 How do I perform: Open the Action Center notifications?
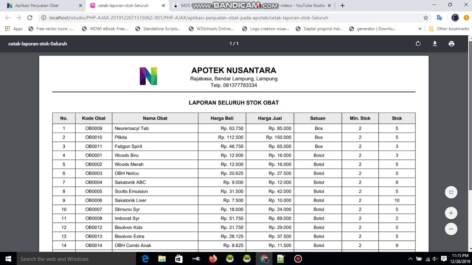tap(444, 259)
